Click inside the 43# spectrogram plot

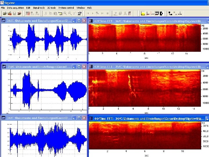[x=145, y=88]
